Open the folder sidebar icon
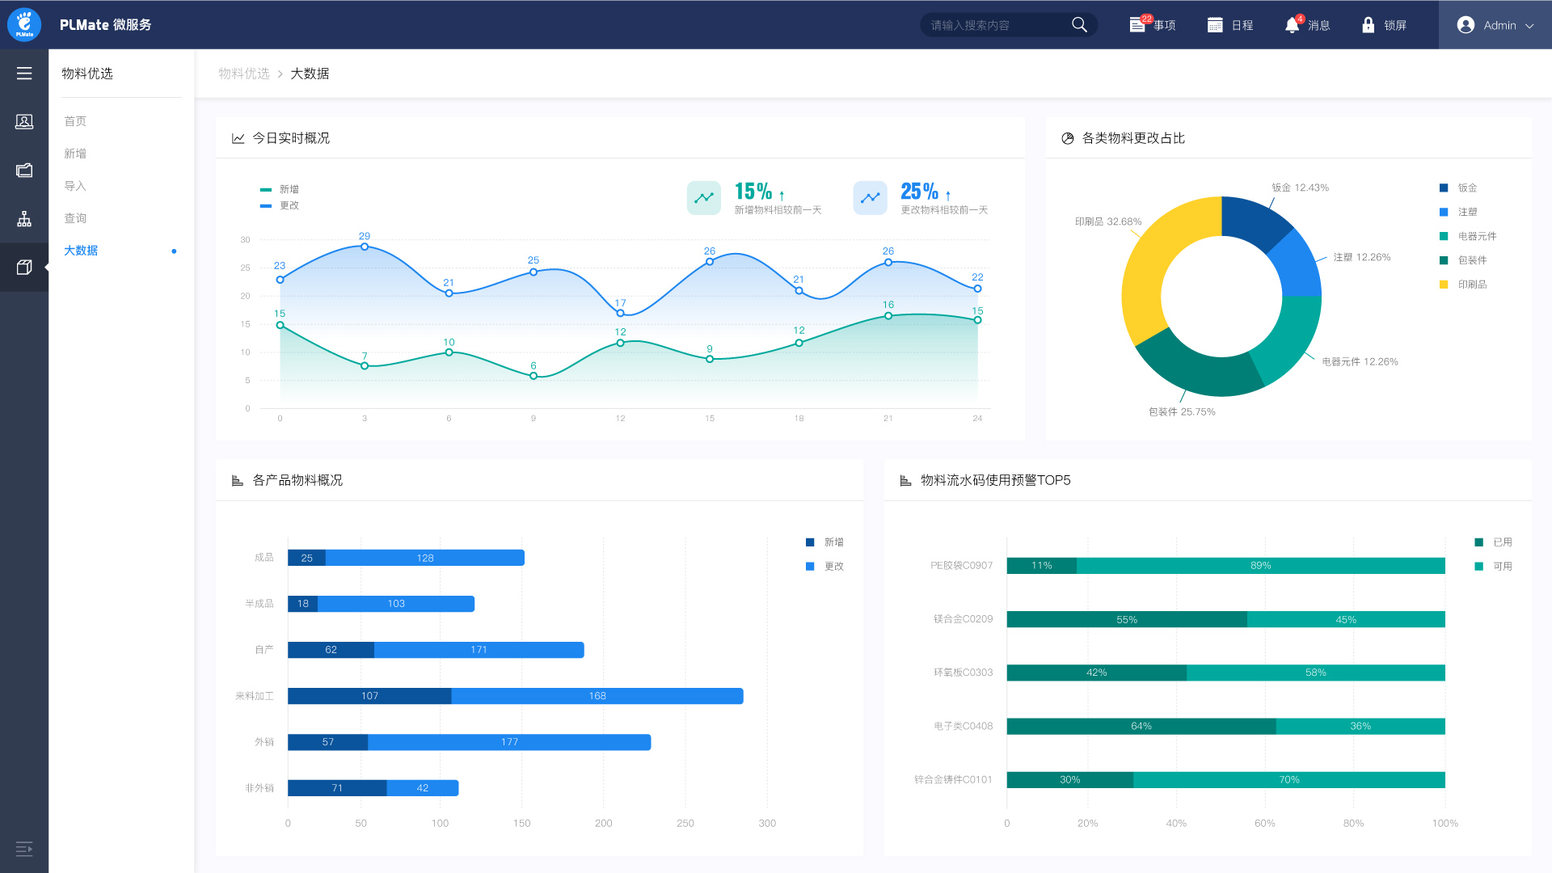Viewport: 1552px width, 873px height. coord(24,171)
